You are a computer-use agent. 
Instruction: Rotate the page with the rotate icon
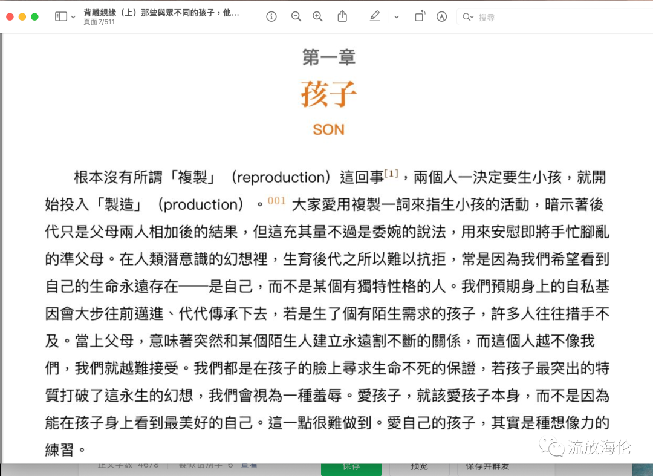click(x=420, y=16)
